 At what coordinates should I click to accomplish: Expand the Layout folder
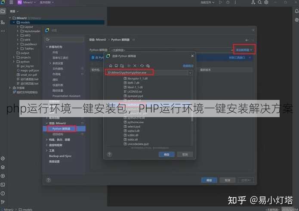click(18, 27)
